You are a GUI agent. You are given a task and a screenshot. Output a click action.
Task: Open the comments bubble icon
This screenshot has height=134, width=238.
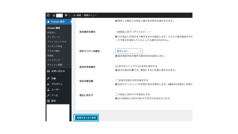coord(66,15)
